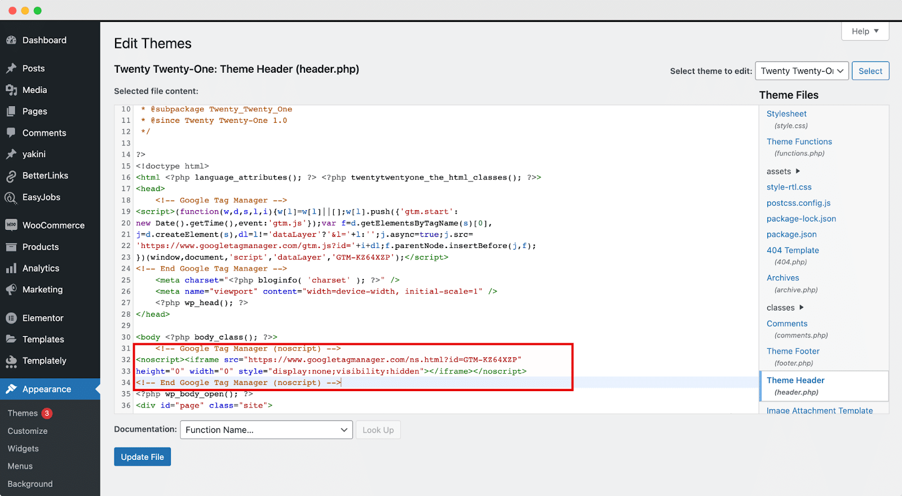Open the Select theme to edit dropdown
This screenshot has height=496, width=902.
801,71
